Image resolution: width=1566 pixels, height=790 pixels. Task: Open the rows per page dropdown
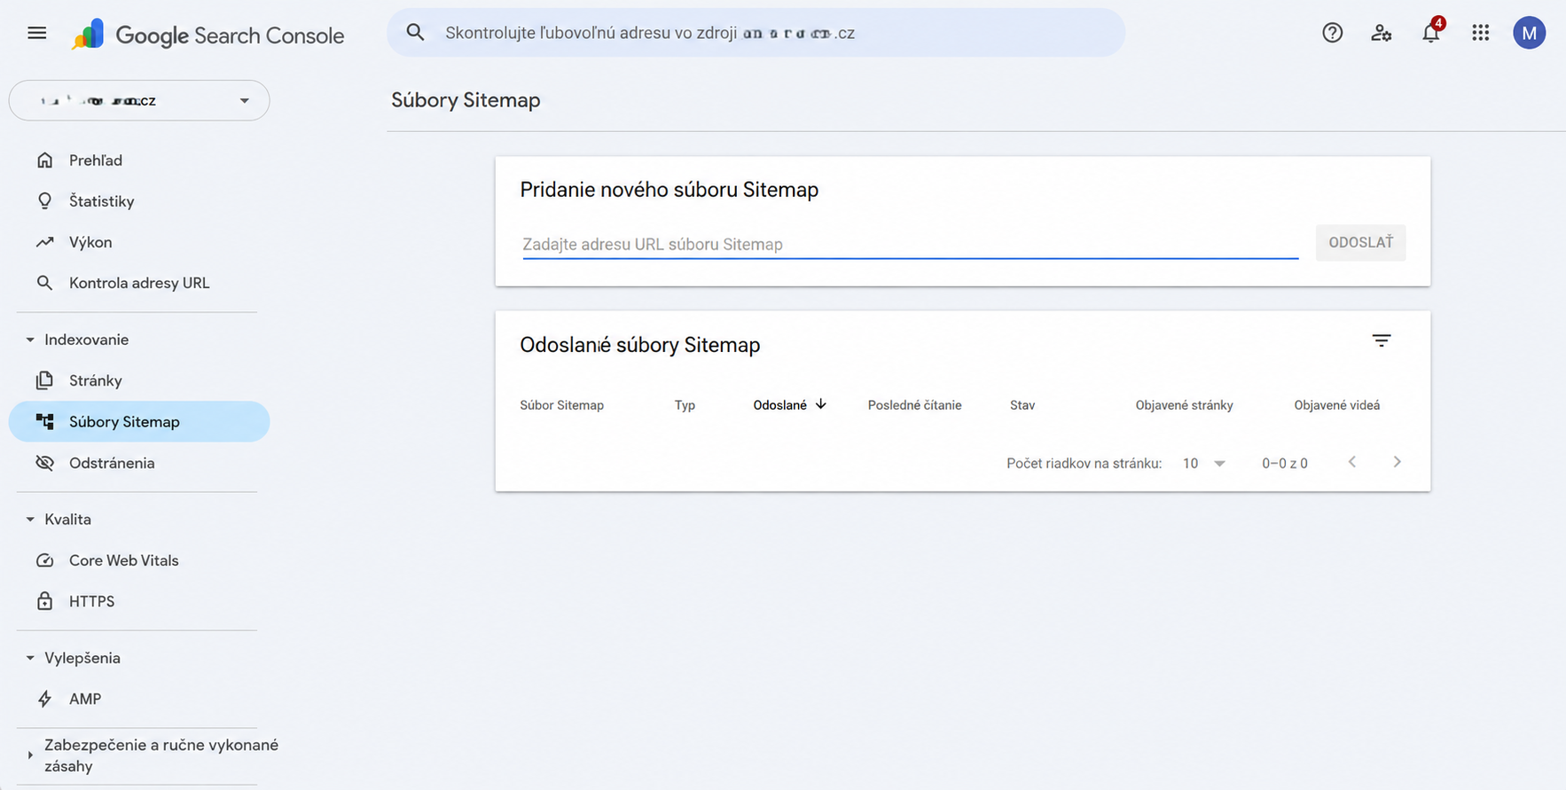[1204, 463]
